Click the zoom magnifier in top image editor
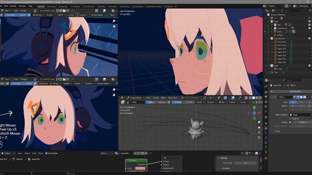 114,21
